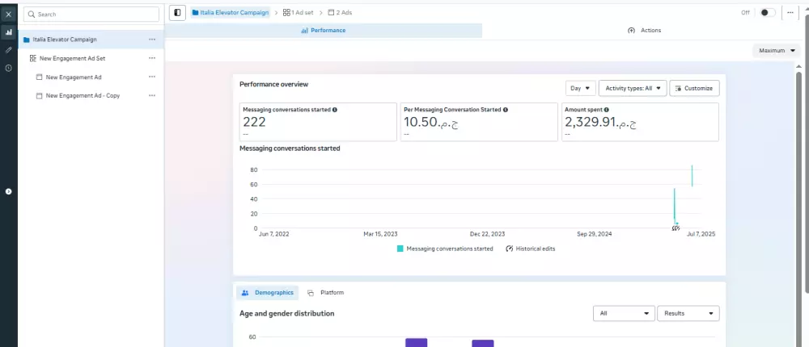Viewport: 809px width, 347px height.
Task: Toggle Historical edits in chart legend
Action: (x=531, y=249)
